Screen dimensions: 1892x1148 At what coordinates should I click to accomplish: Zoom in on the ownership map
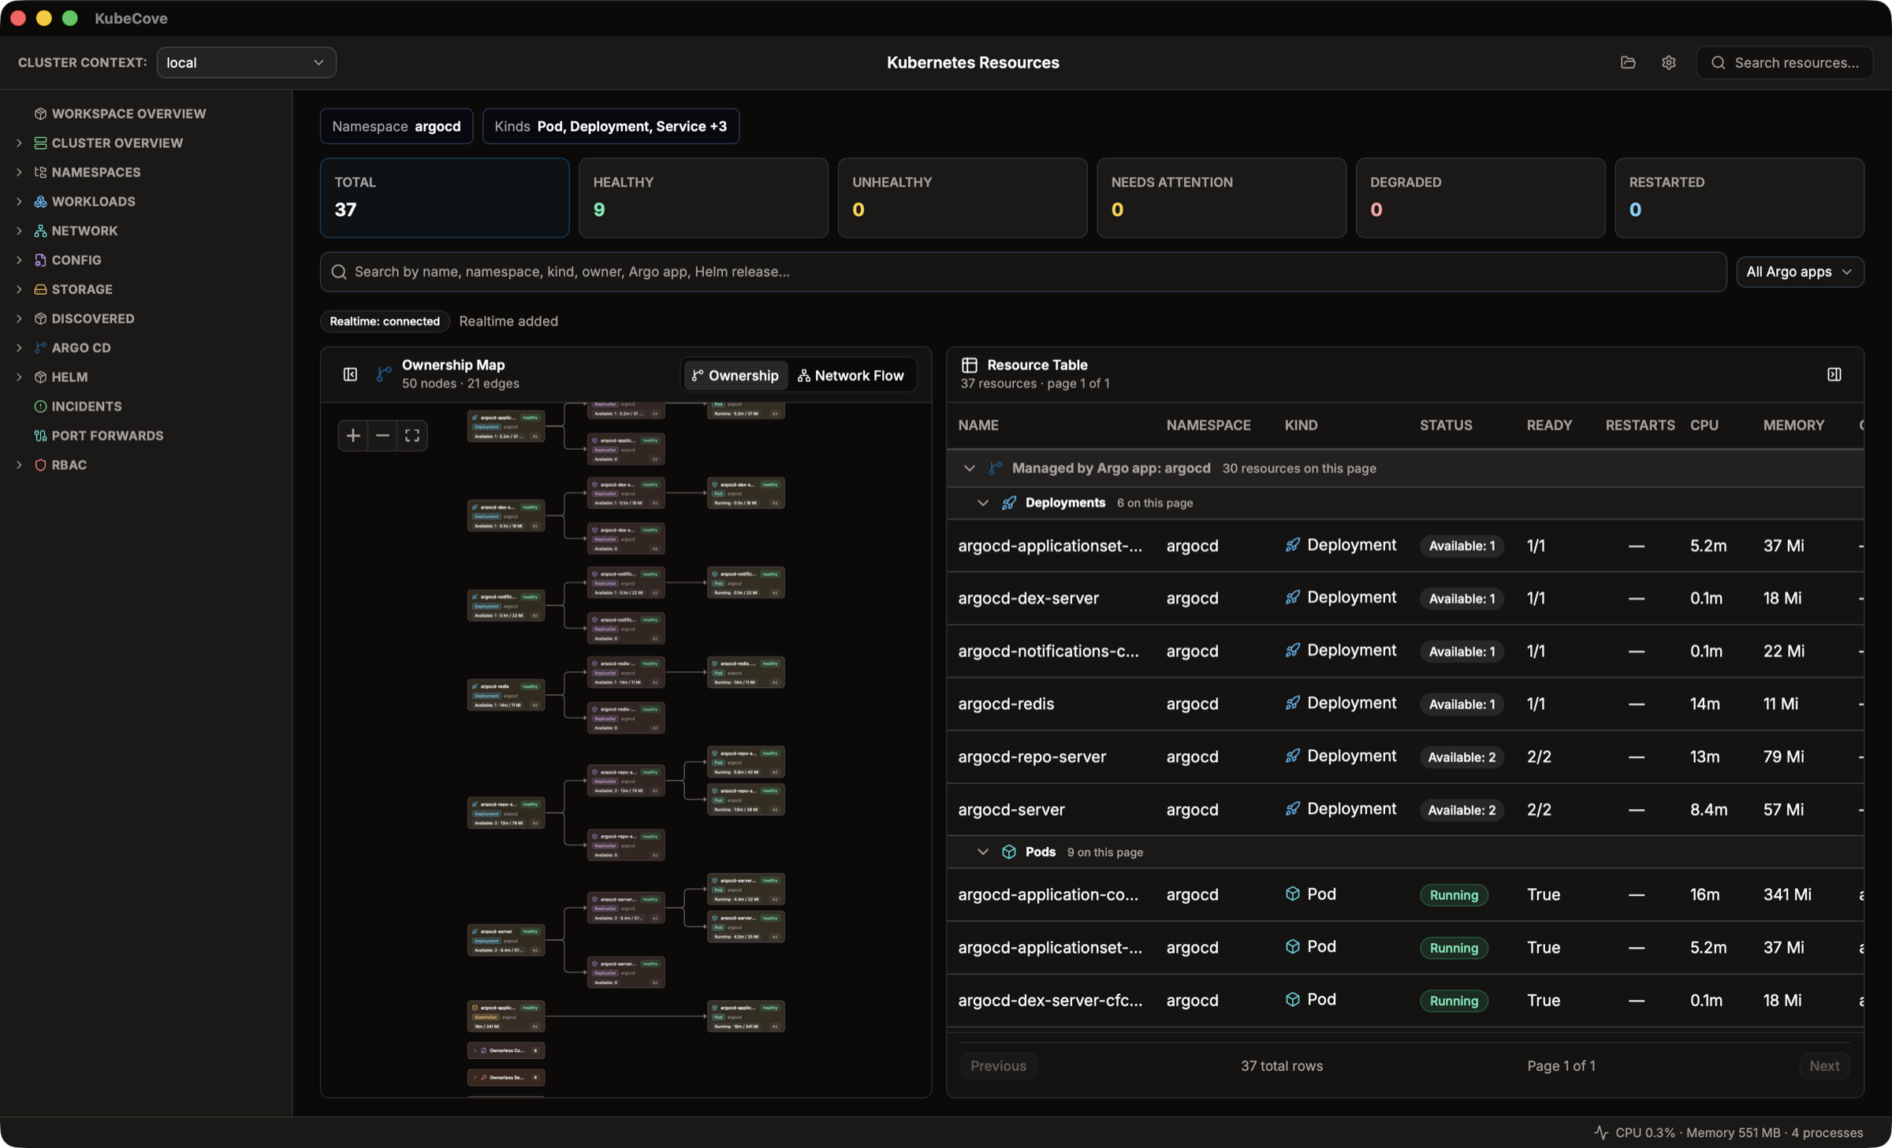(x=353, y=435)
